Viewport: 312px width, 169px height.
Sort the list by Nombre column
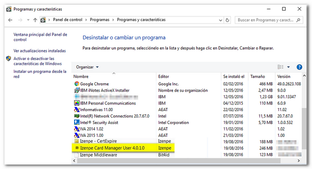[81, 76]
